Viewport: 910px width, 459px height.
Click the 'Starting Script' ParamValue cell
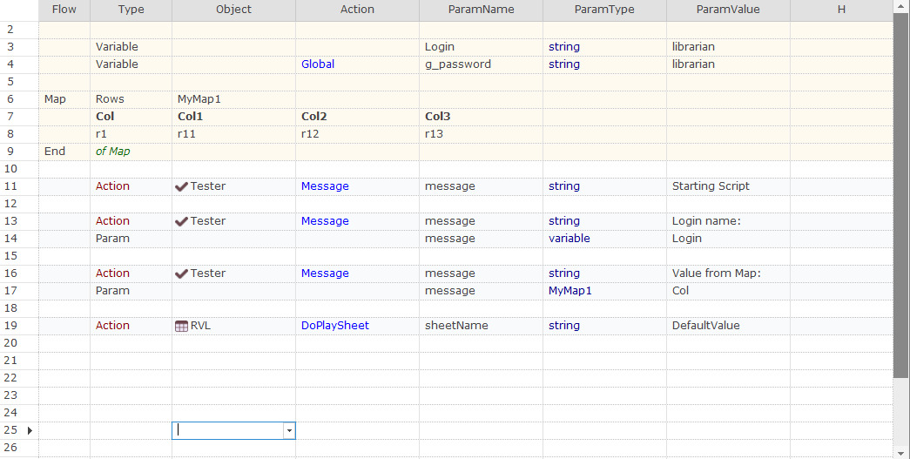click(728, 186)
